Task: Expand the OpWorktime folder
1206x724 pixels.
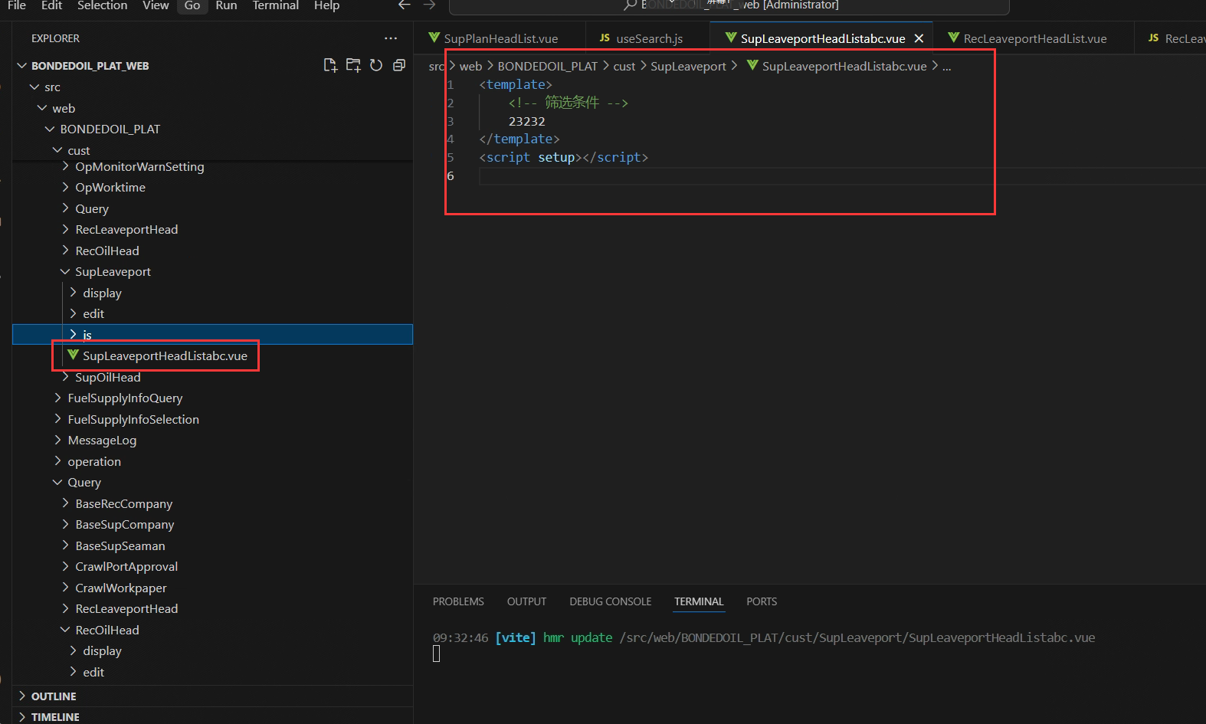Action: [x=213, y=187]
